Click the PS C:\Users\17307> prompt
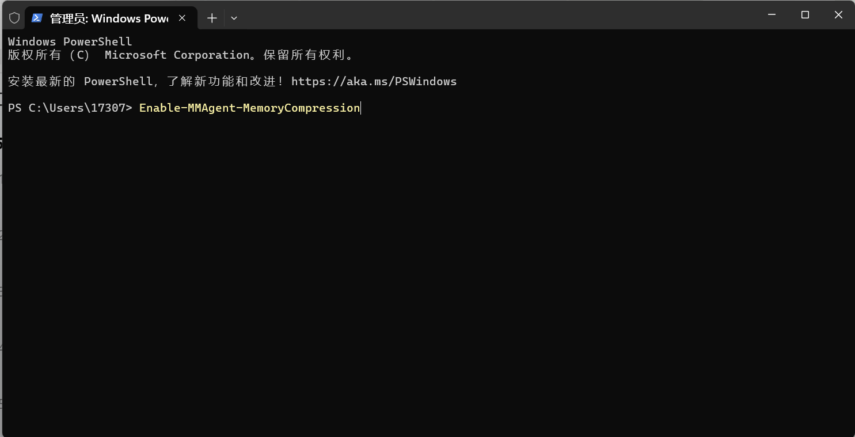The height and width of the screenshot is (437, 855). click(70, 108)
